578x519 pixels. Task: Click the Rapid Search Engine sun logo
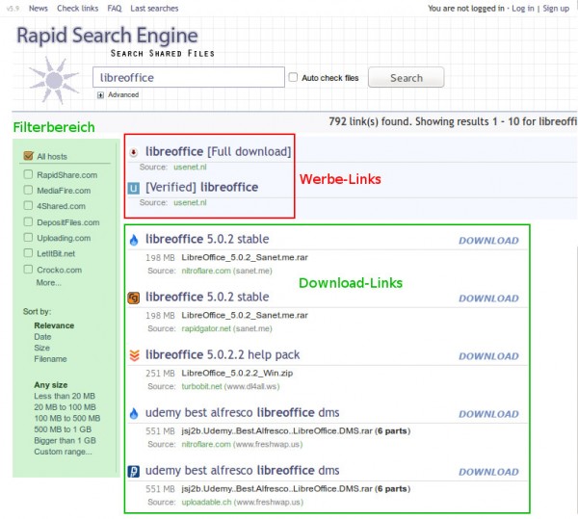pyautogui.click(x=50, y=79)
